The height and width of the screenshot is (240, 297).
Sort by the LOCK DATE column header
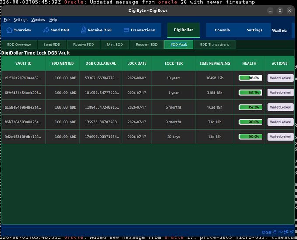click(x=137, y=63)
